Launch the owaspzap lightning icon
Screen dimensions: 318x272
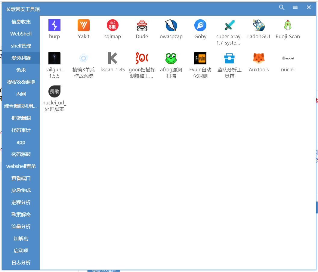coord(171,25)
